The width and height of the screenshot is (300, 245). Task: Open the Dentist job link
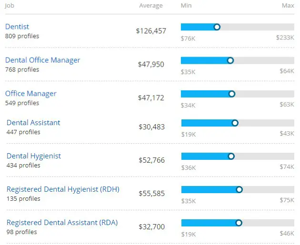click(x=17, y=27)
